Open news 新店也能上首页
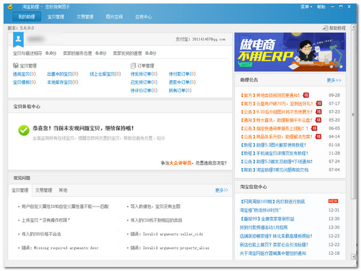 274,245
